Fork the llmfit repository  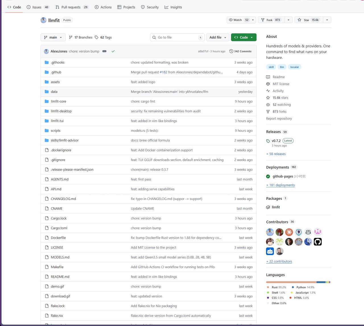(271, 20)
